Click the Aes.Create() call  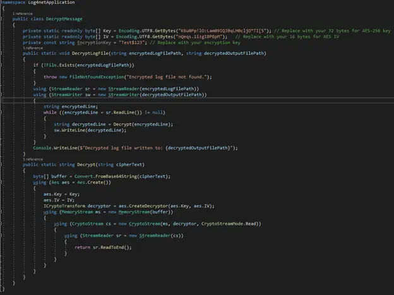[93, 183]
